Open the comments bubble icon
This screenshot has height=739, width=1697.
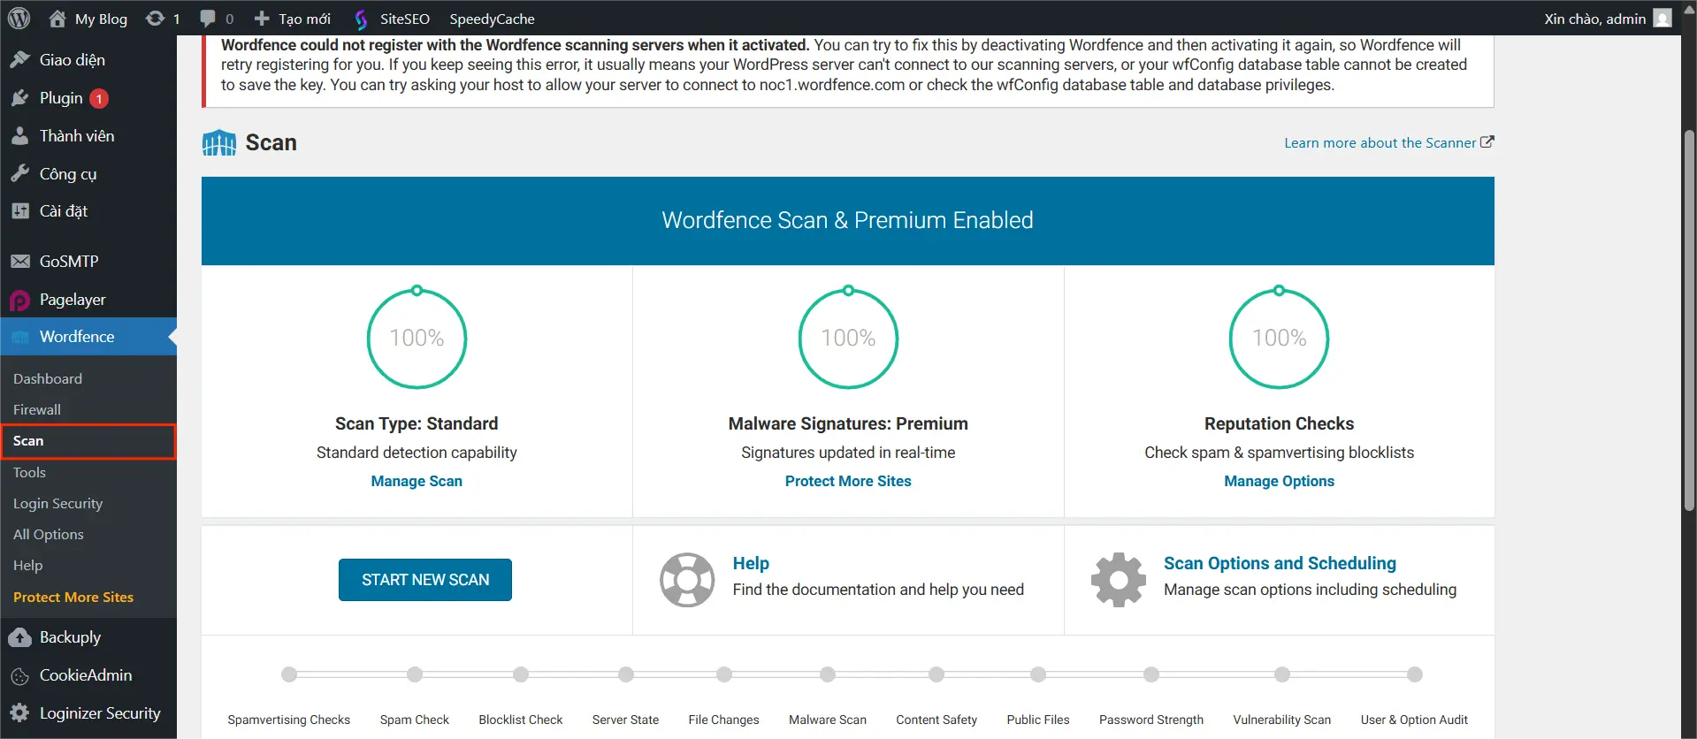point(208,19)
